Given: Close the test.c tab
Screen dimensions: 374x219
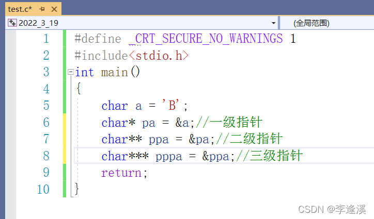Looking at the screenshot, I should click(54, 9).
